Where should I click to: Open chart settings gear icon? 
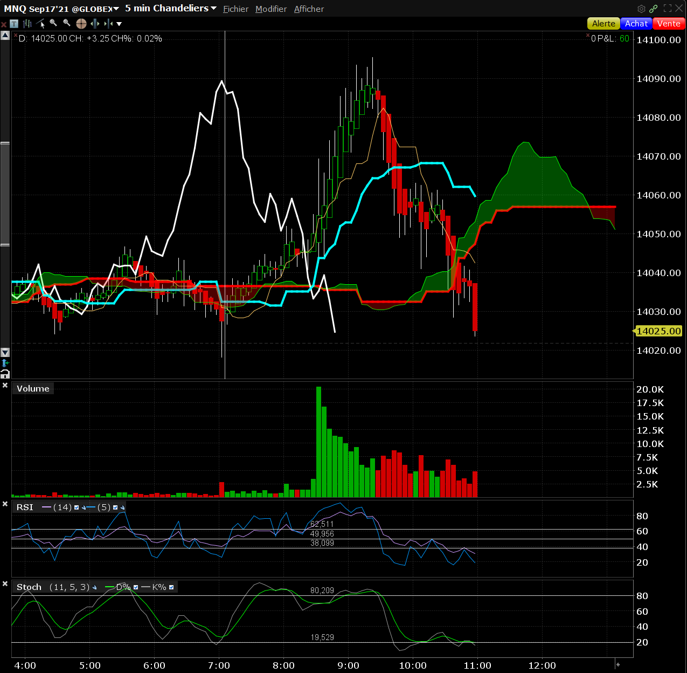(x=641, y=9)
